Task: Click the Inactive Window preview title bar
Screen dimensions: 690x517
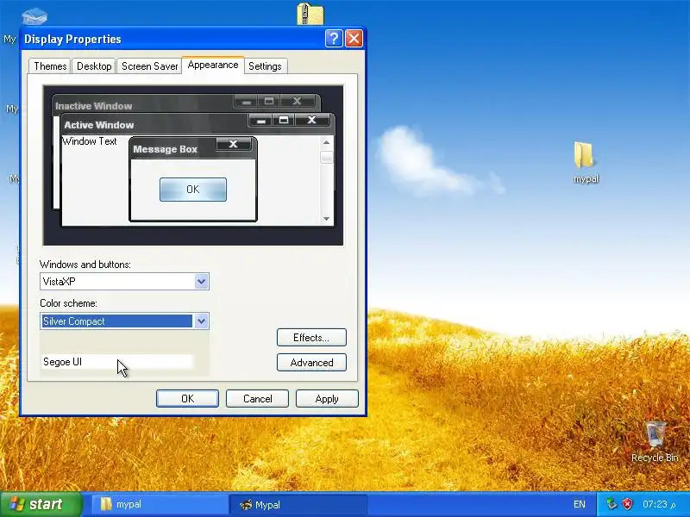Action: pyautogui.click(x=186, y=105)
